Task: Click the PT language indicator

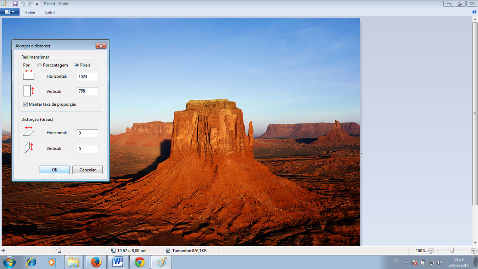Action: (x=396, y=261)
